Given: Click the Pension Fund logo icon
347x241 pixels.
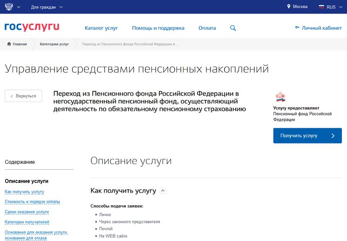Looking at the screenshot, I should point(280,97).
